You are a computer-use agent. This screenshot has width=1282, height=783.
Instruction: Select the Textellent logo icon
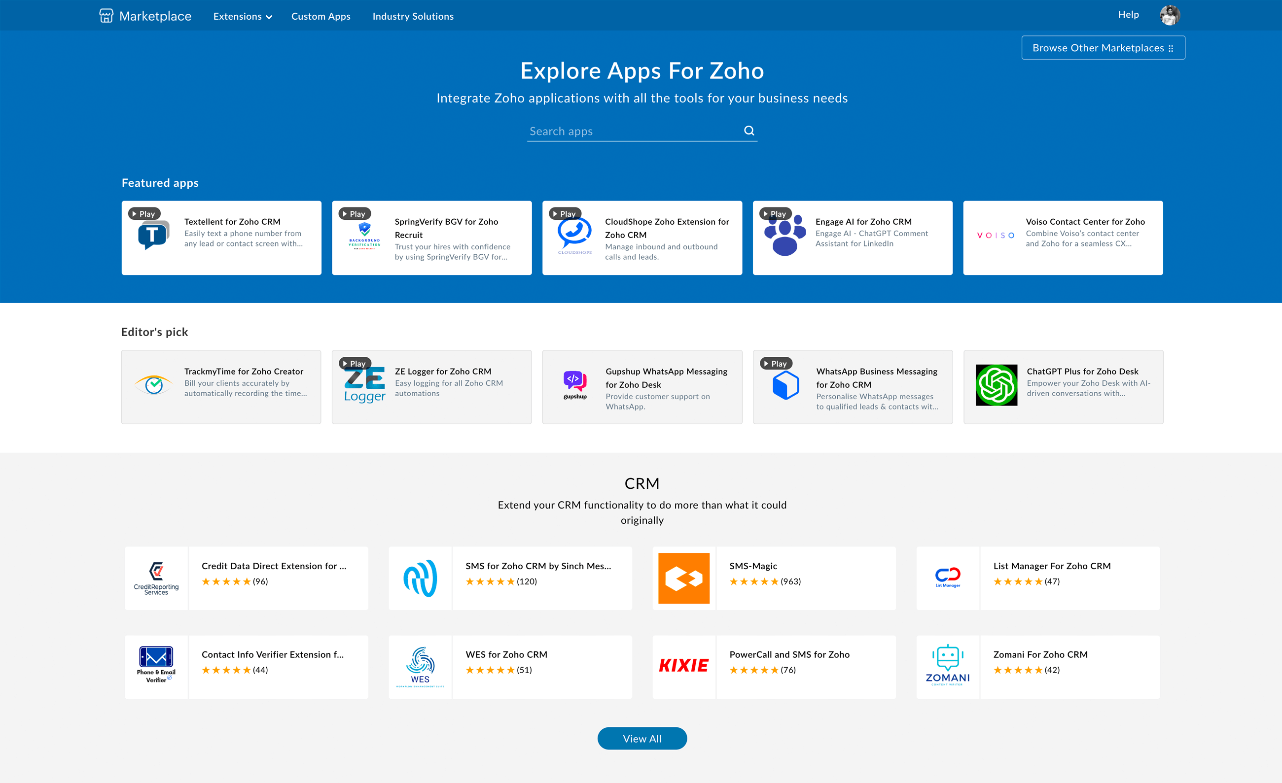(x=153, y=237)
